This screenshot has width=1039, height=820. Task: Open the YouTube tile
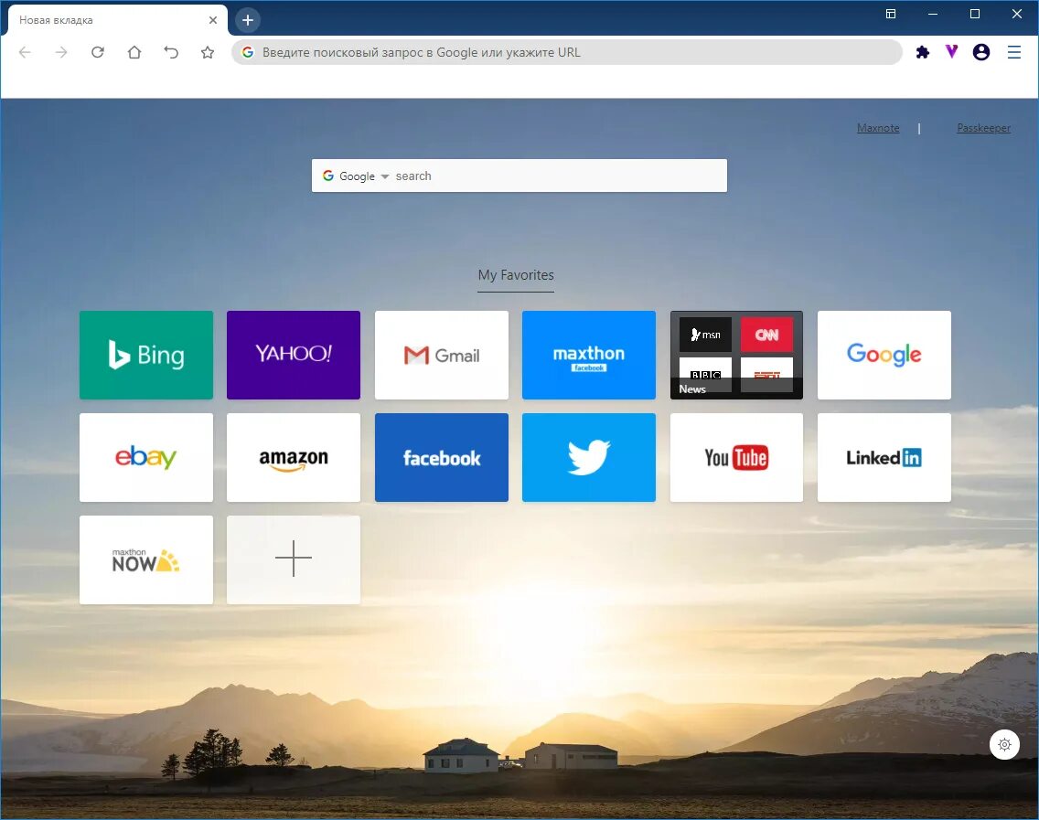(736, 458)
